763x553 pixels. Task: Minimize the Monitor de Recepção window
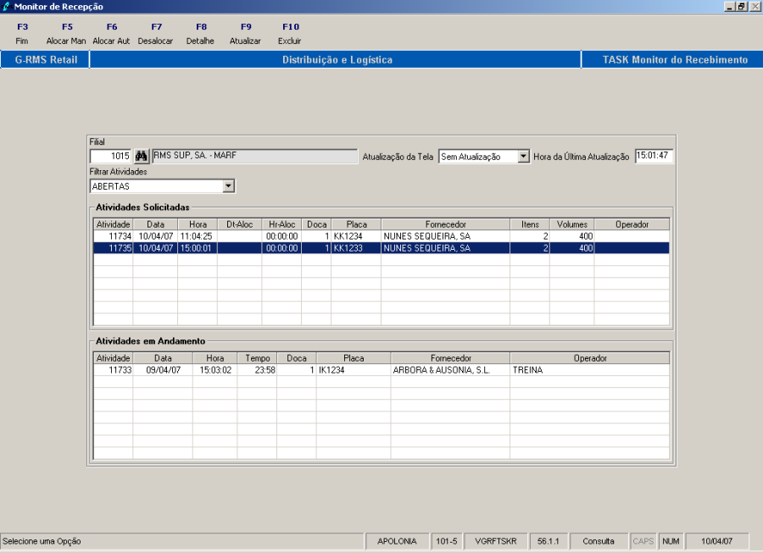(x=729, y=6)
